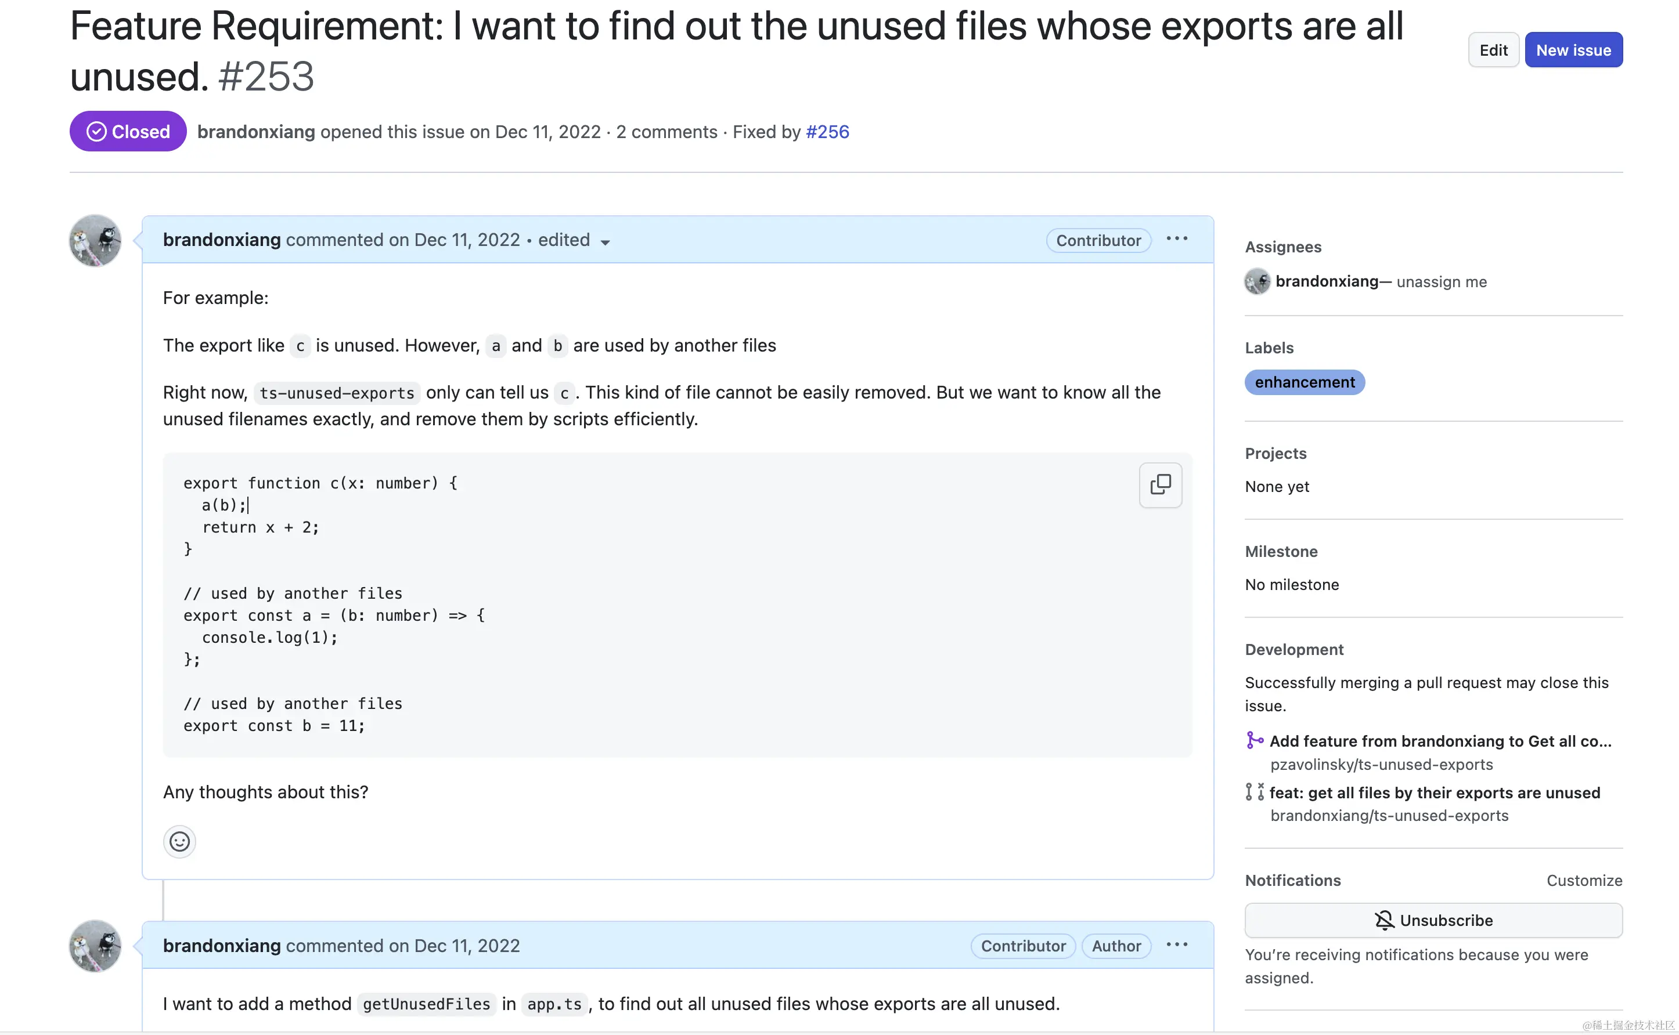Open Customize notifications settings

click(1584, 880)
